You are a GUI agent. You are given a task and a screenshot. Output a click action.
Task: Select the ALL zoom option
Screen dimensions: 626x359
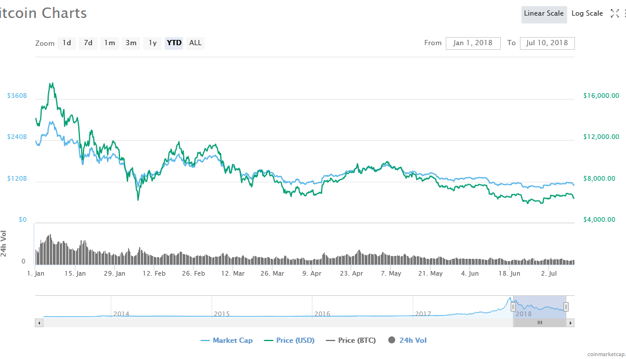[195, 43]
